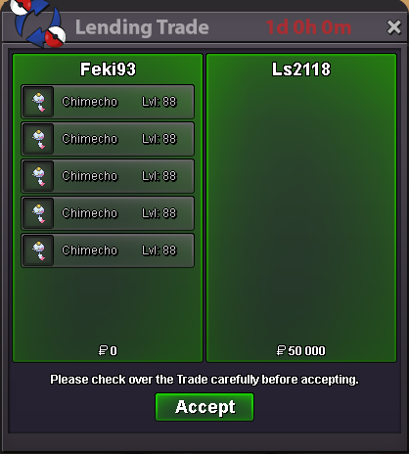
Task: Click the fifth Chimecho sprite icon
Action: tap(39, 250)
